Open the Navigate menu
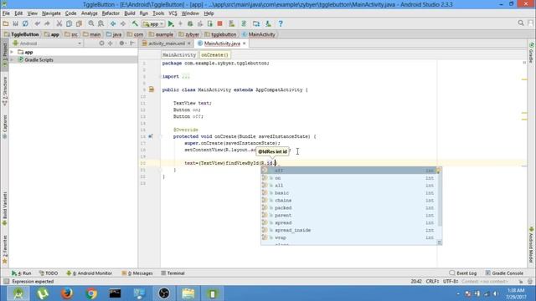The width and height of the screenshot is (536, 301). [x=51, y=13]
